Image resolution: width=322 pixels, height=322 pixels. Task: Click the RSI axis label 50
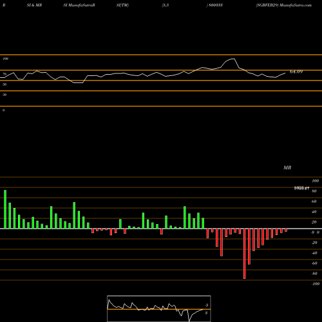click(5, 84)
